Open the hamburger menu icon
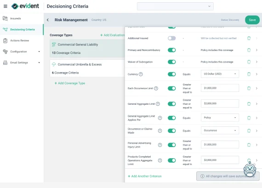Screen dimensions: 262x188 pos(6,6)
